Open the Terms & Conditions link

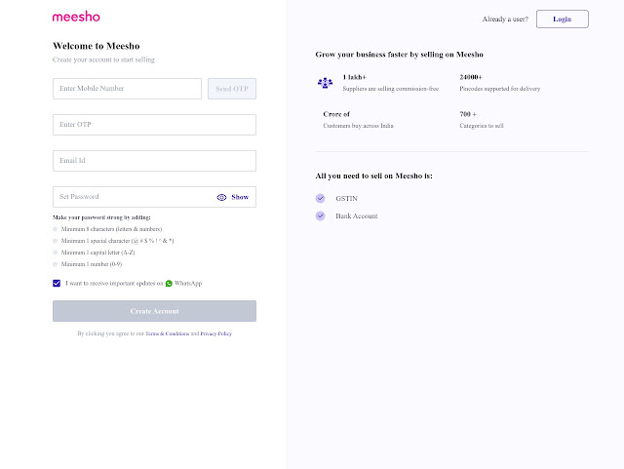tap(167, 333)
